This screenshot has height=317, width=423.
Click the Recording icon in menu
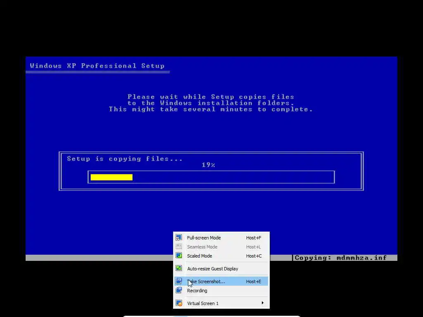[178, 290]
